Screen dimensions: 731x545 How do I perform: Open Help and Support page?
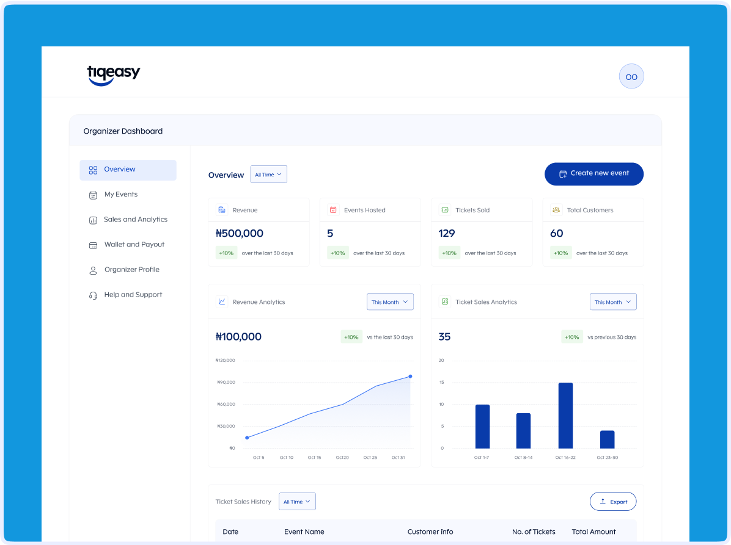point(128,295)
